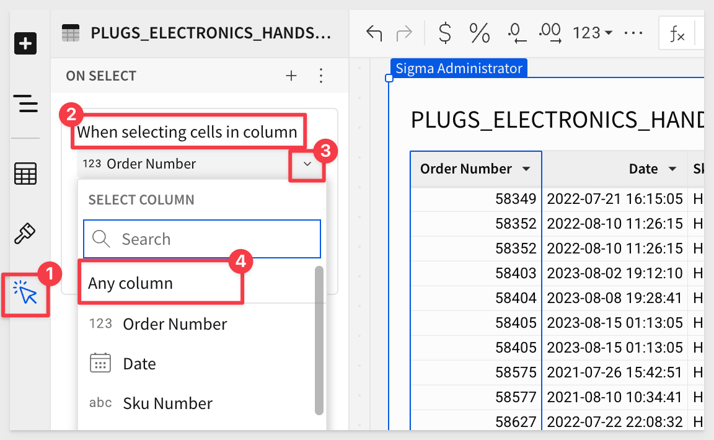The height and width of the screenshot is (440, 714).
Task: Open the format paintbrush icon in sidebar
Action: (x=25, y=234)
